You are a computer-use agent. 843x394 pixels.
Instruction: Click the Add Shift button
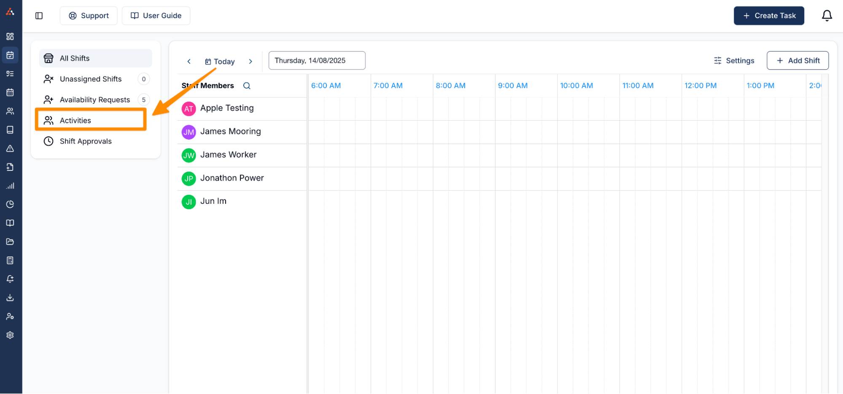[797, 61]
